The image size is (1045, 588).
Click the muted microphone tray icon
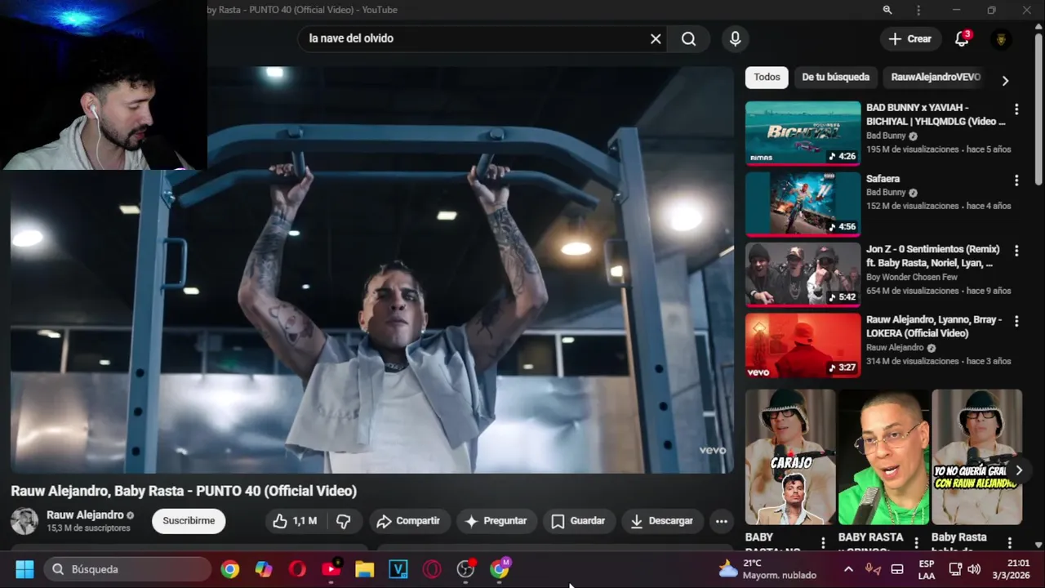pos(872,569)
